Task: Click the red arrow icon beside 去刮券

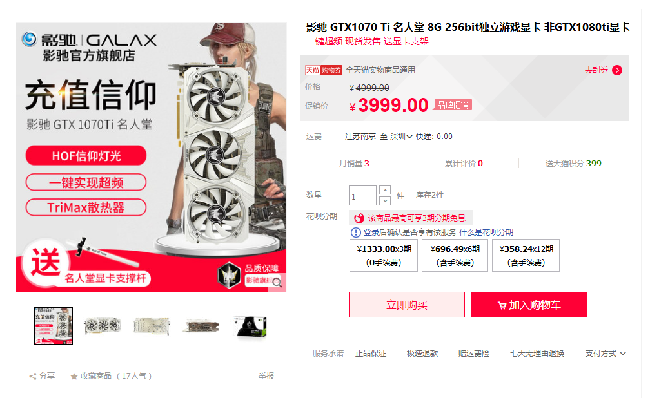Action: click(x=617, y=70)
